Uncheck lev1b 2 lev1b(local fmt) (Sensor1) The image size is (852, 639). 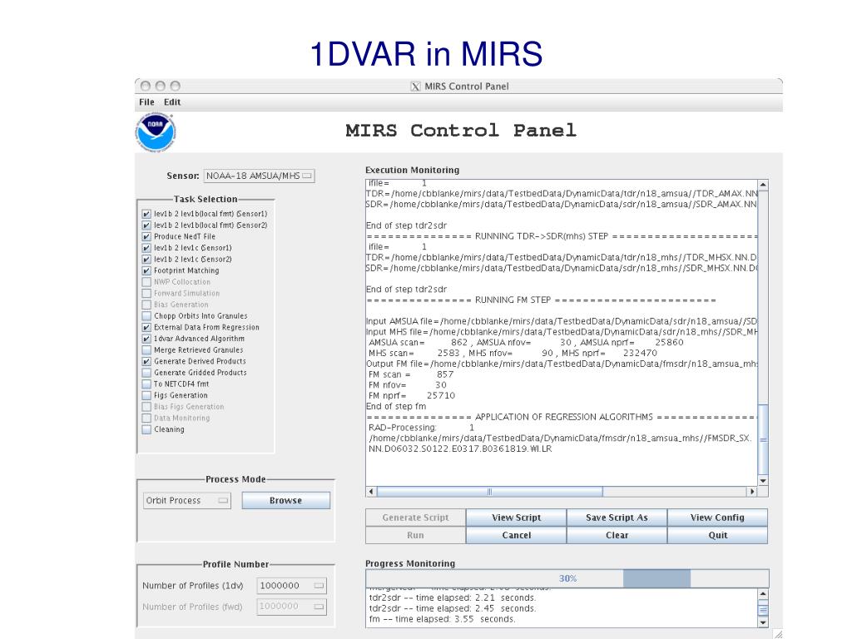pos(146,214)
